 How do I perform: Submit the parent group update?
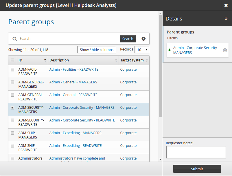click(197, 169)
